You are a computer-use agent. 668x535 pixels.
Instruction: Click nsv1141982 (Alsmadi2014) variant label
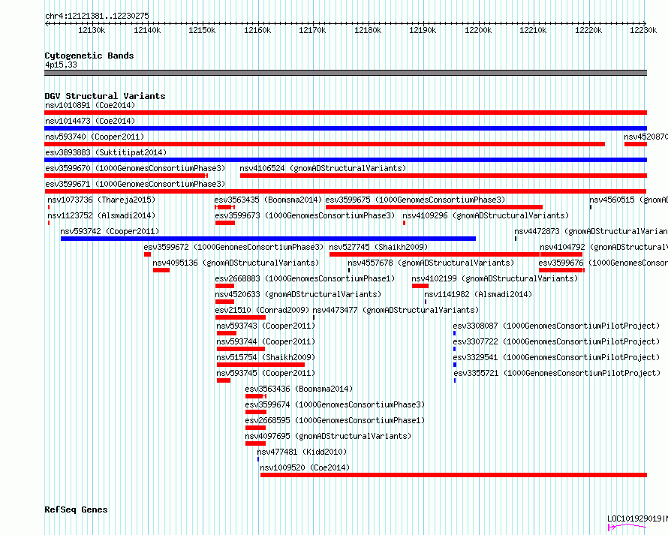478,294
